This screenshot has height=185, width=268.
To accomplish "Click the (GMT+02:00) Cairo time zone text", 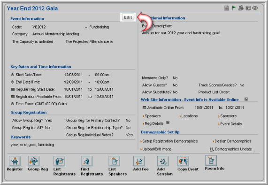I will click(x=51, y=104).
